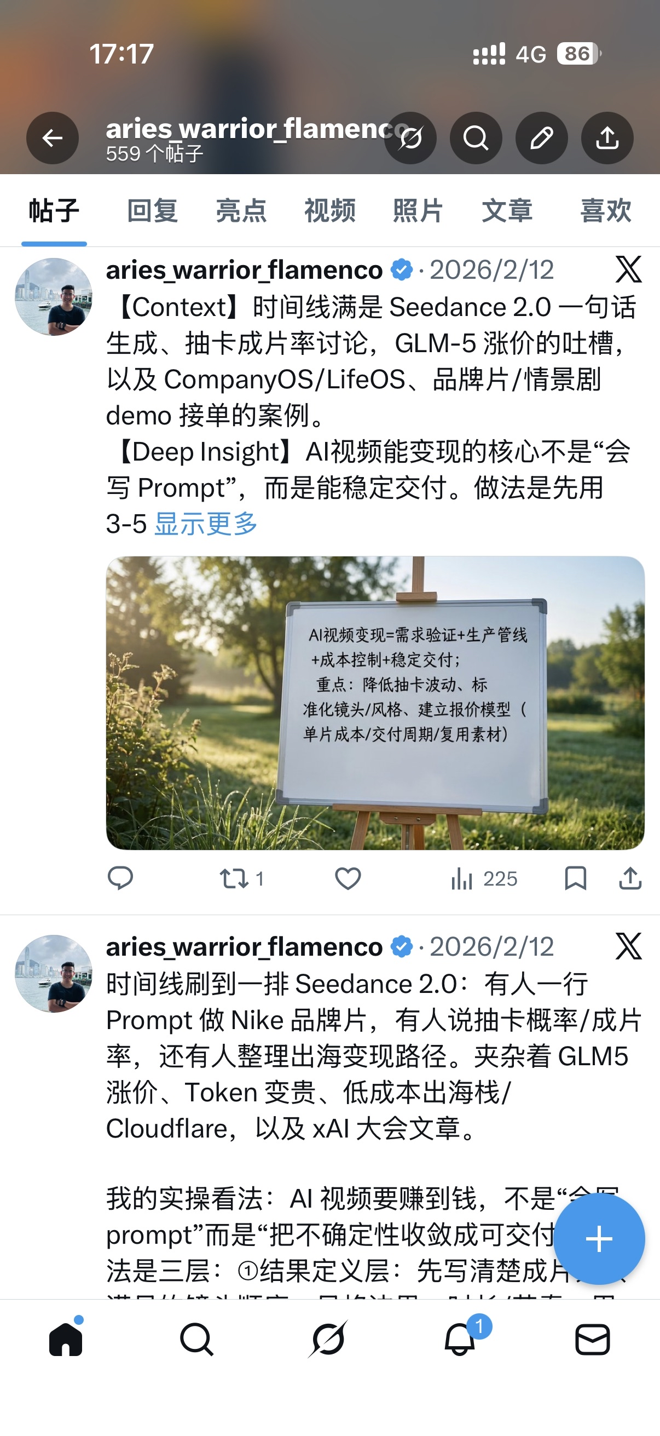Open the whiteboard image in post
The width and height of the screenshot is (660, 1436).
point(375,703)
